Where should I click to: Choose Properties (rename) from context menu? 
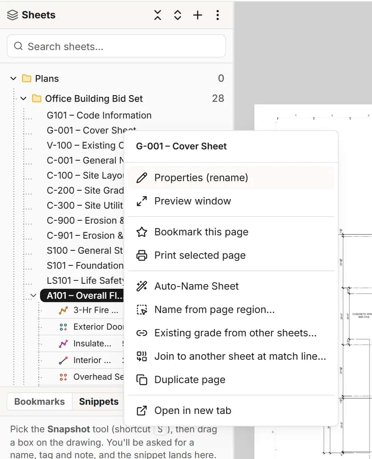(231, 178)
